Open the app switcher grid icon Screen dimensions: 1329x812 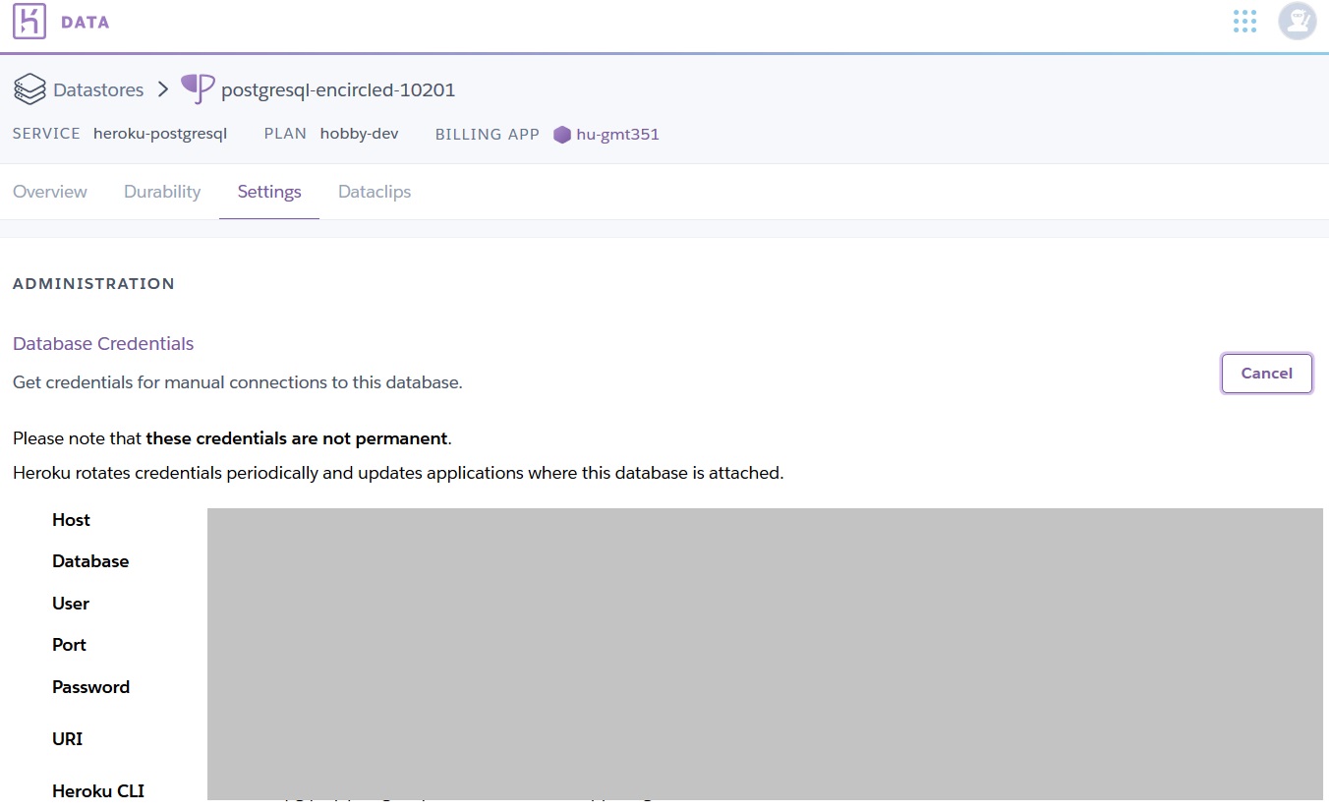coord(1244,22)
